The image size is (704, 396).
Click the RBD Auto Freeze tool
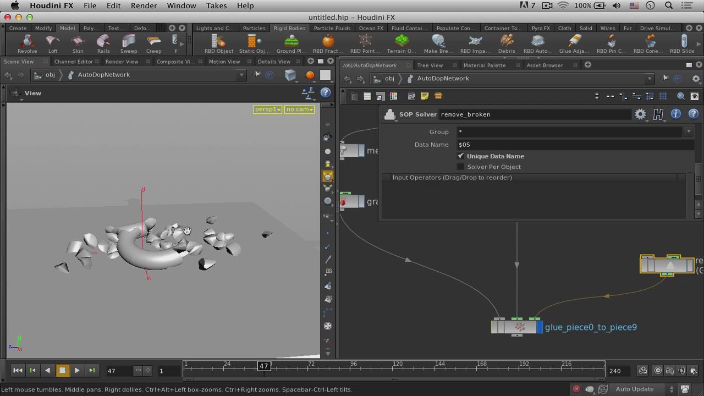537,44
